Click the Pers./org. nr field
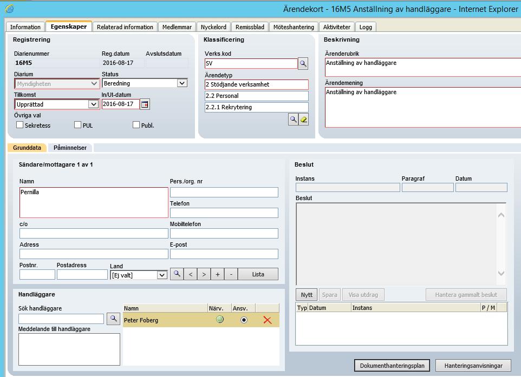Screen dimensions: 521x377 (x=224, y=192)
